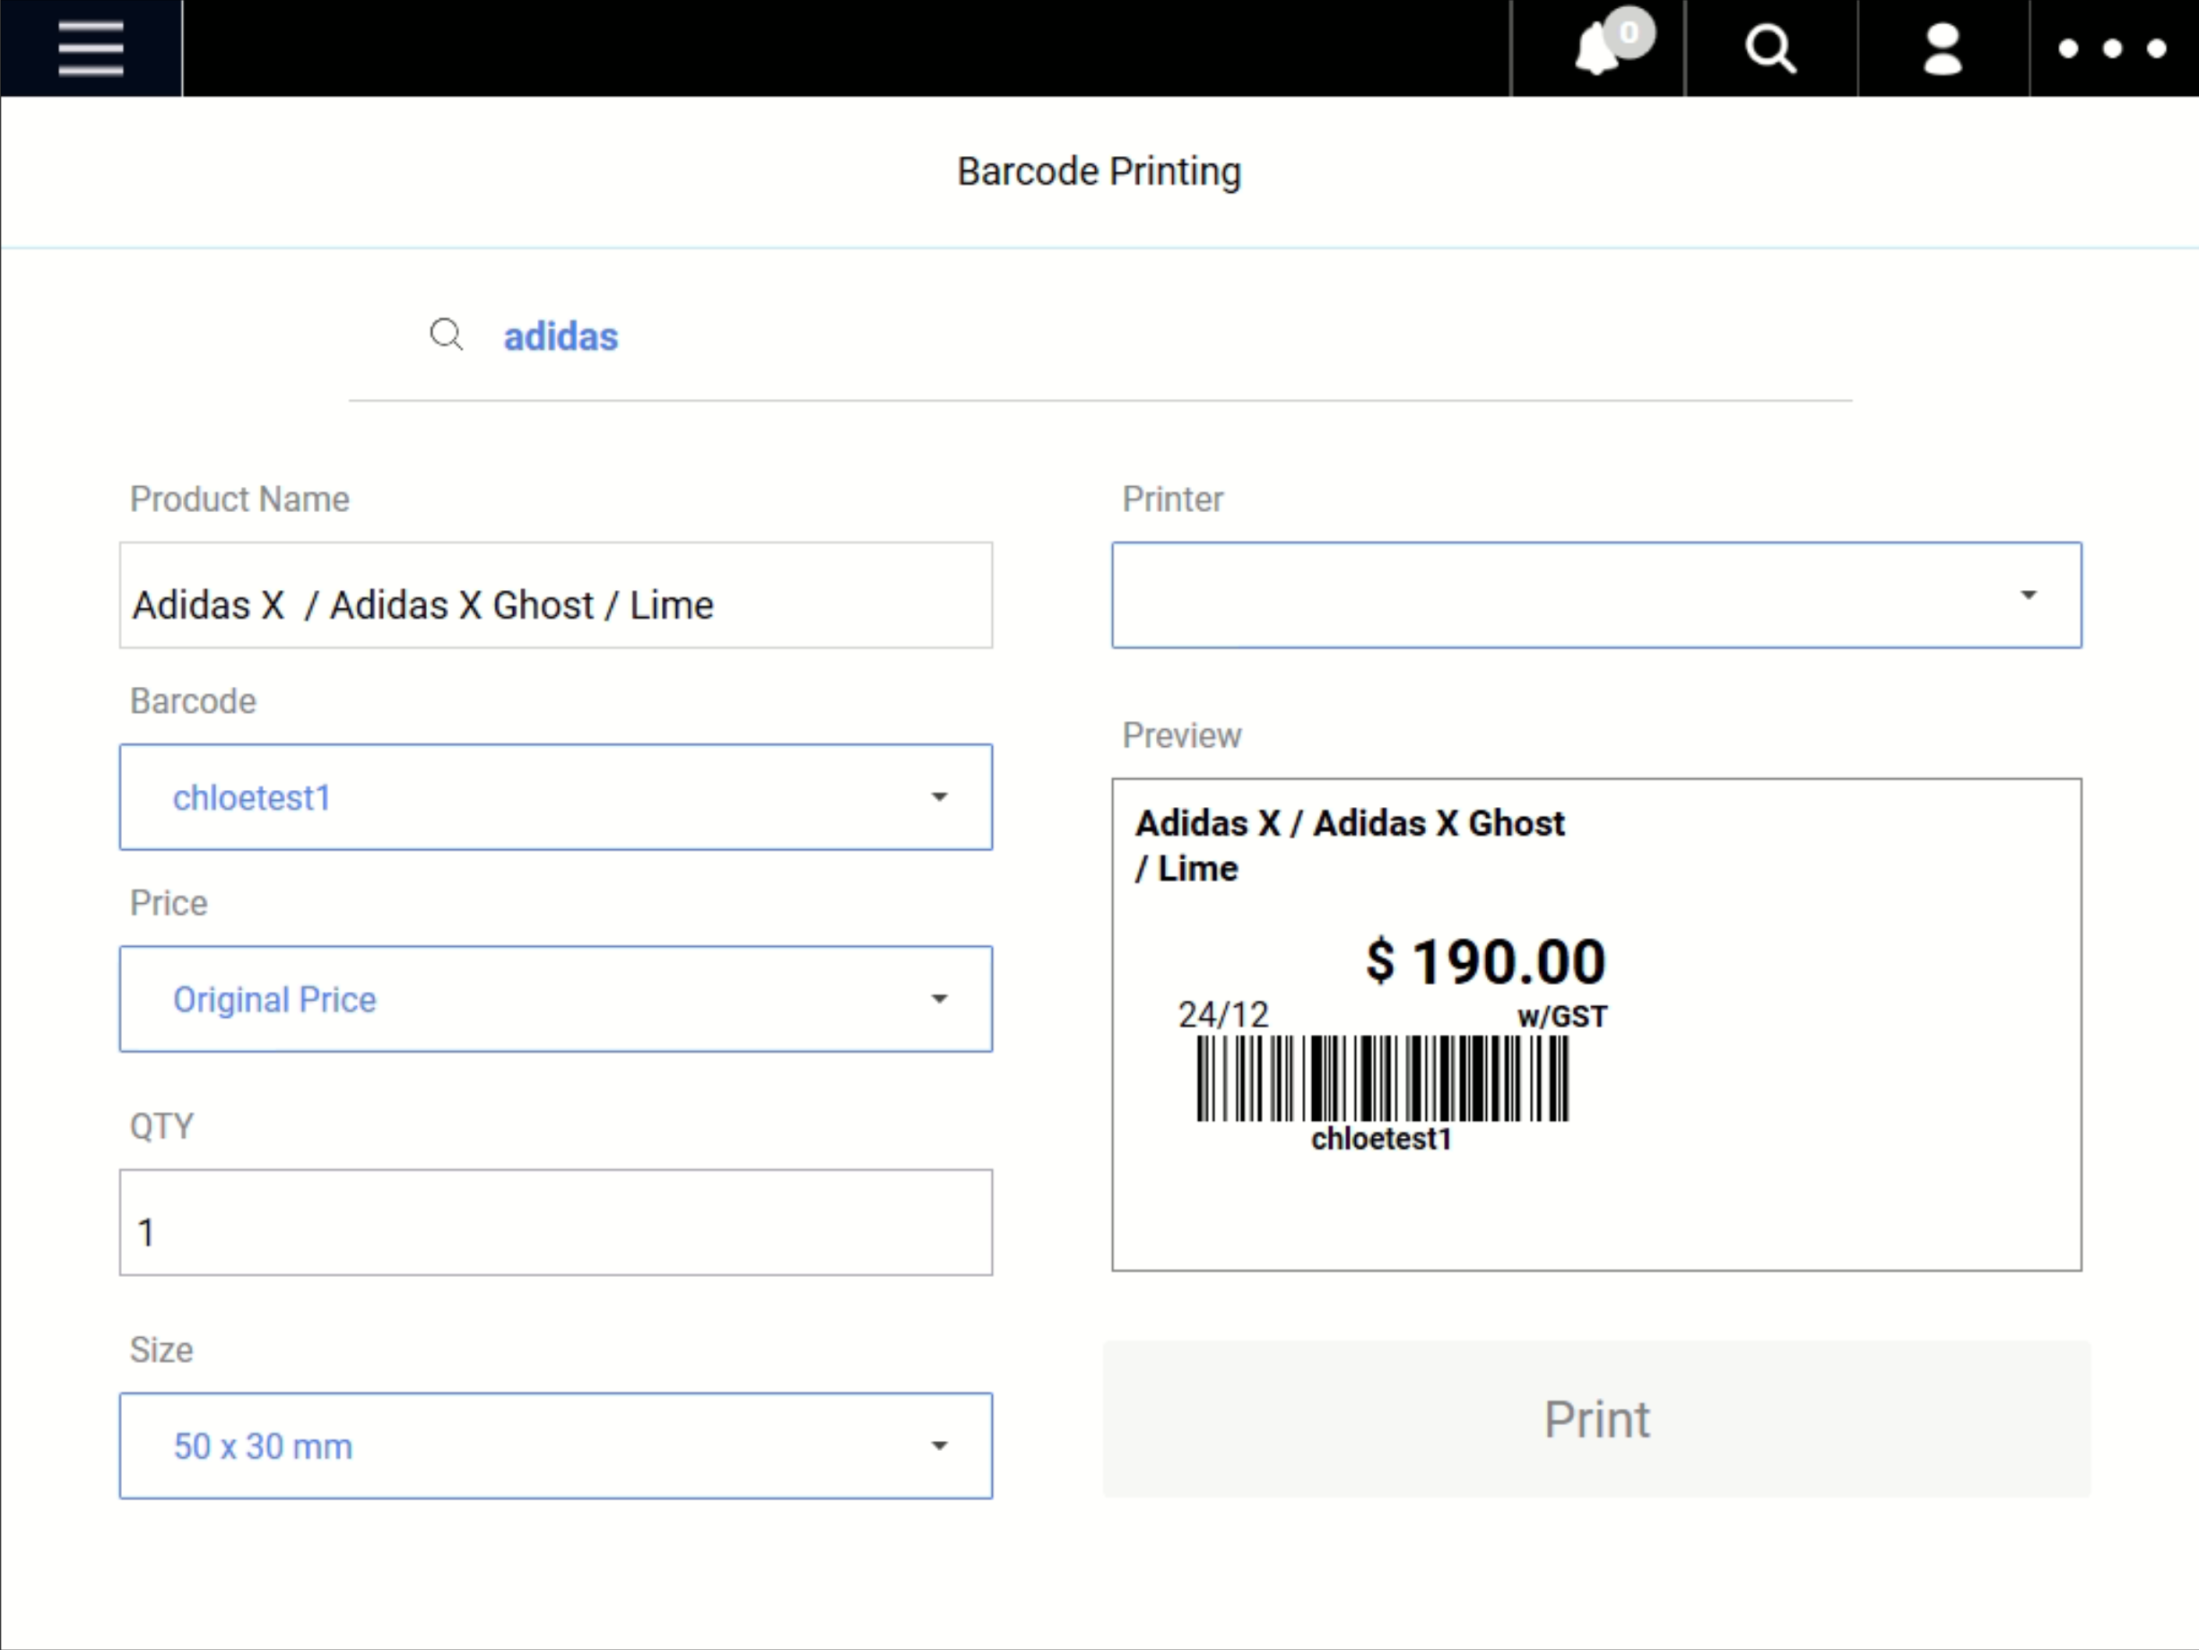Open the Size dropdown 50 x 30 mm

[556, 1446]
